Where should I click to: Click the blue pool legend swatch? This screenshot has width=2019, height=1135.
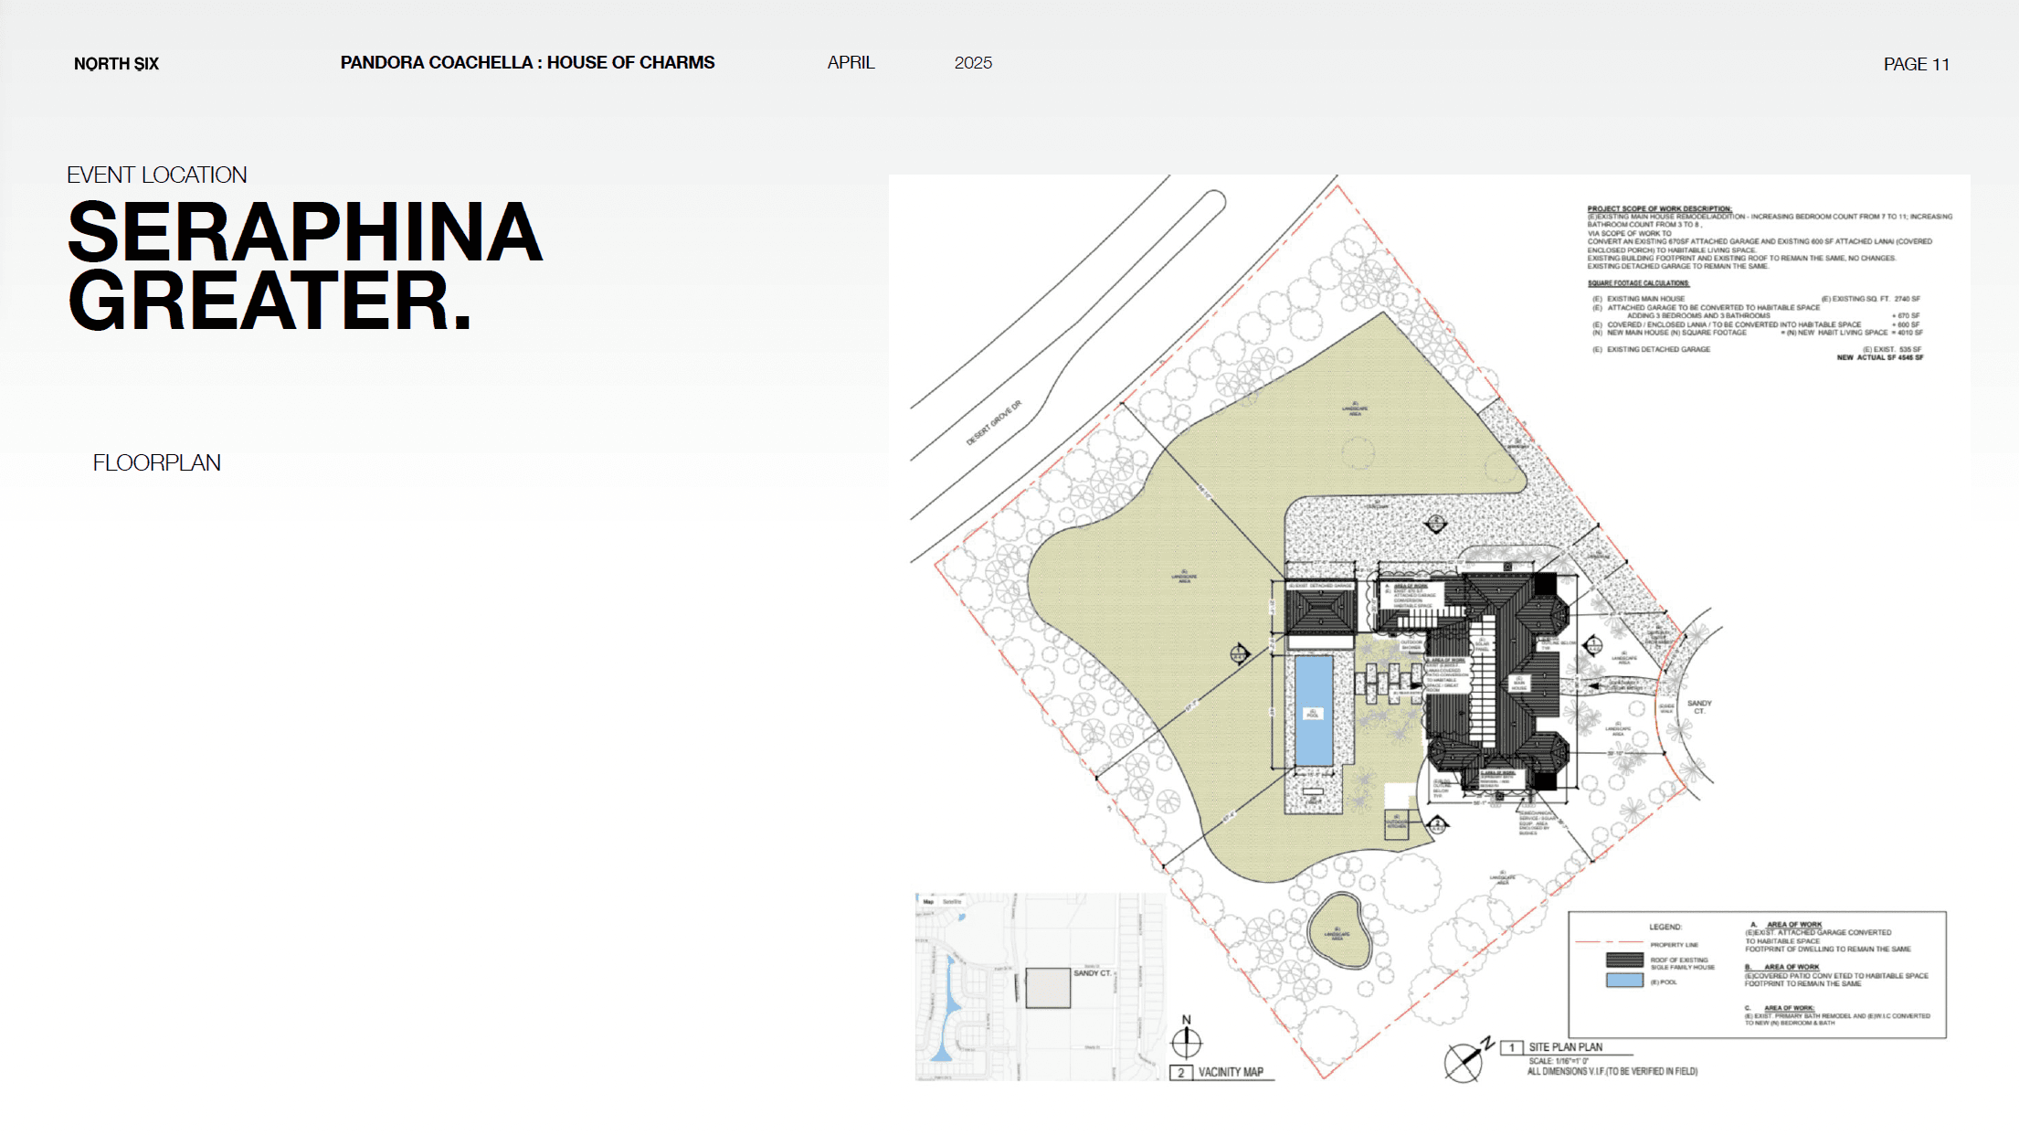point(1624,981)
